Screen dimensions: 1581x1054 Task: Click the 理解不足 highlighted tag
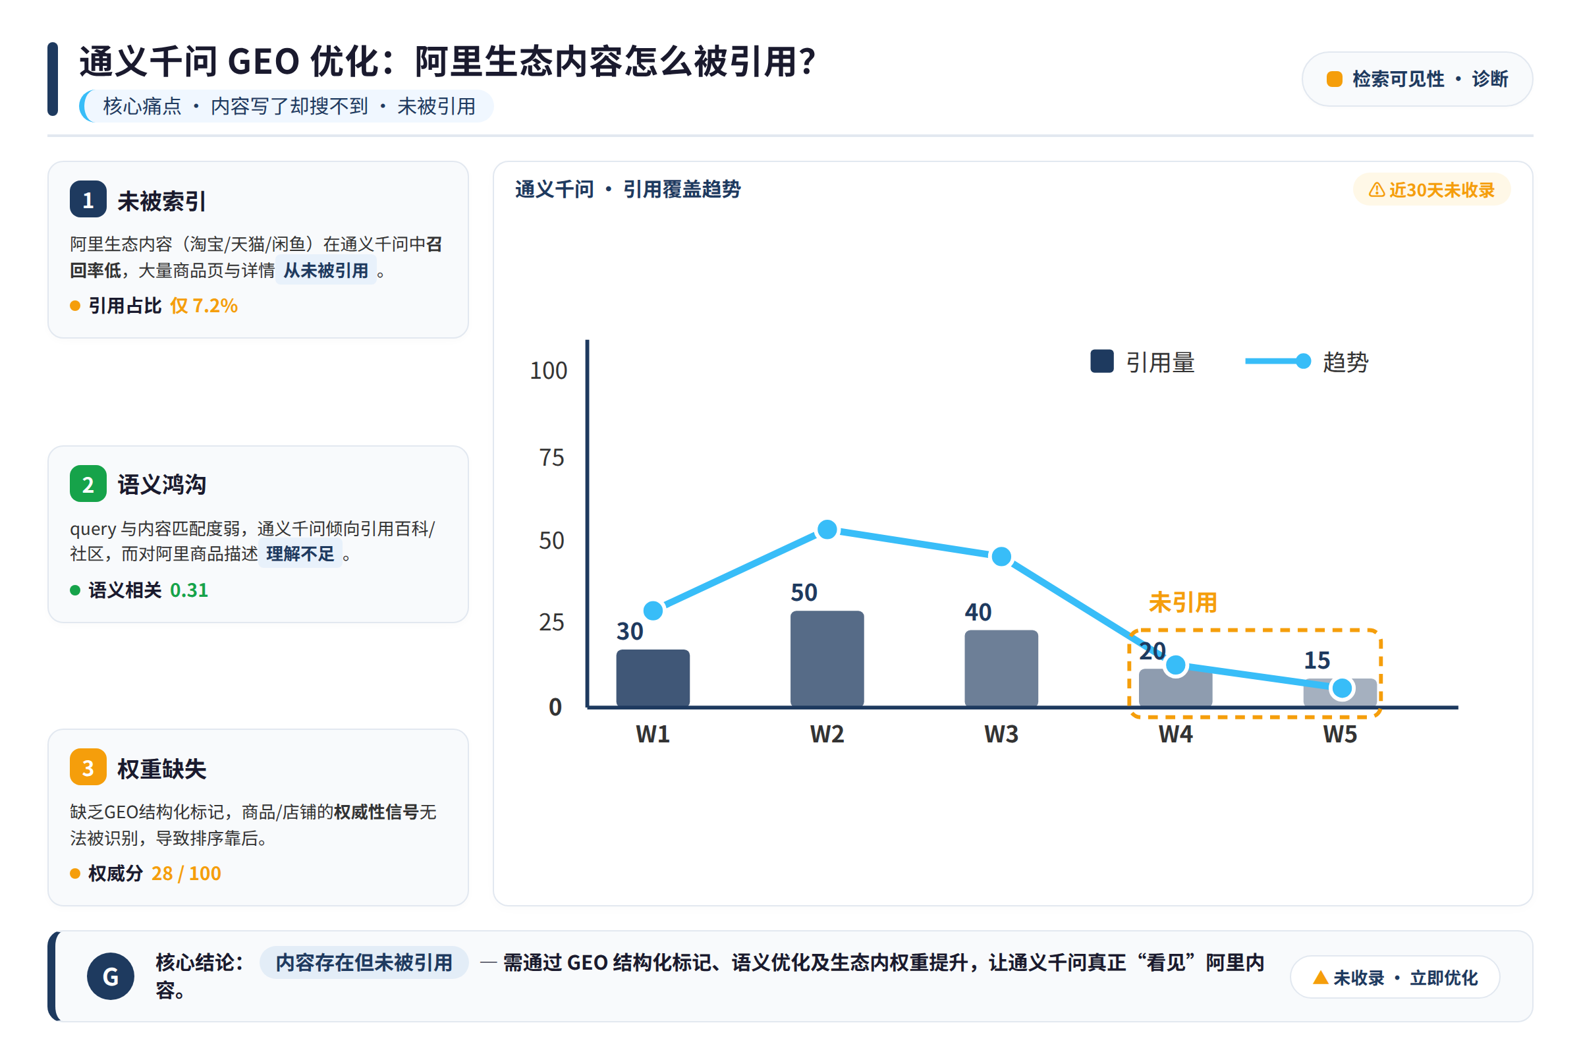pos(300,554)
